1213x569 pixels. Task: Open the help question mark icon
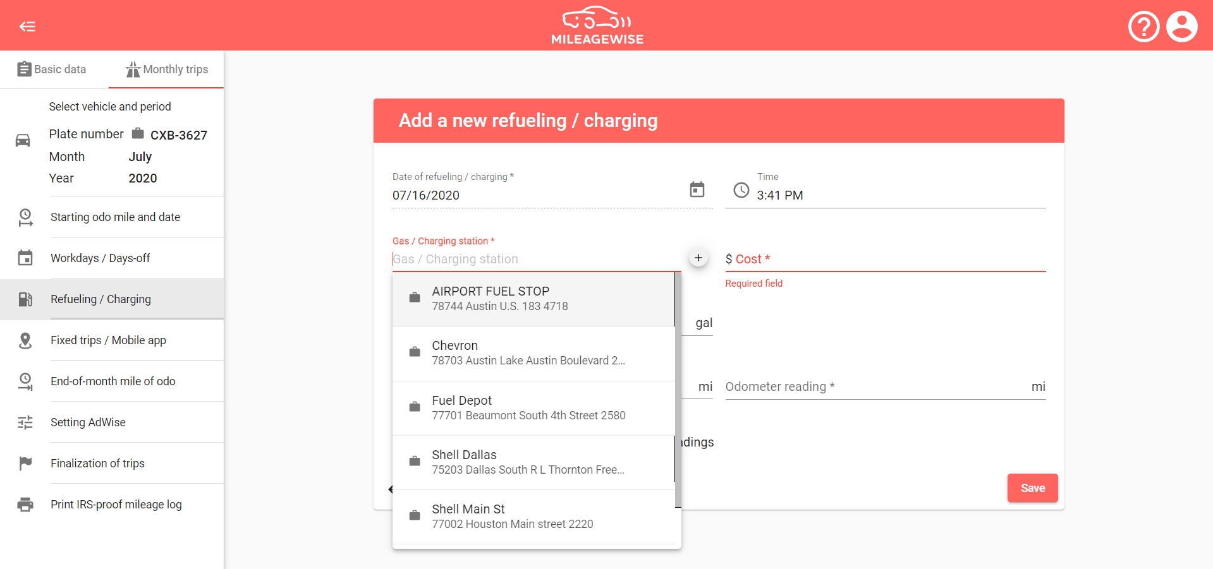[1143, 26]
